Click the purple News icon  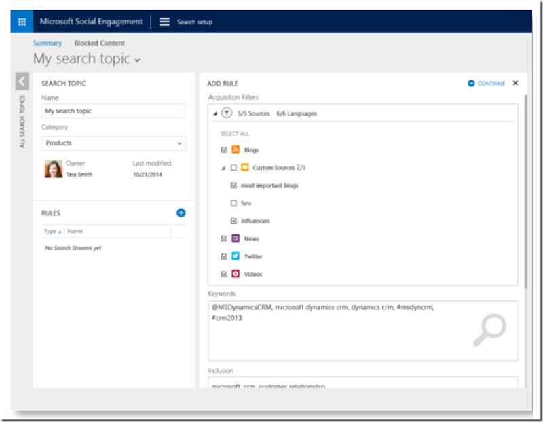click(236, 239)
